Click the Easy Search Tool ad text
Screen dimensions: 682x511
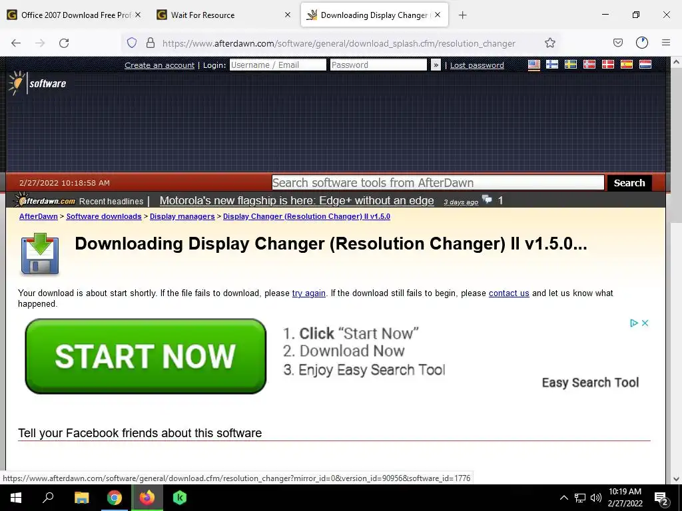point(590,383)
